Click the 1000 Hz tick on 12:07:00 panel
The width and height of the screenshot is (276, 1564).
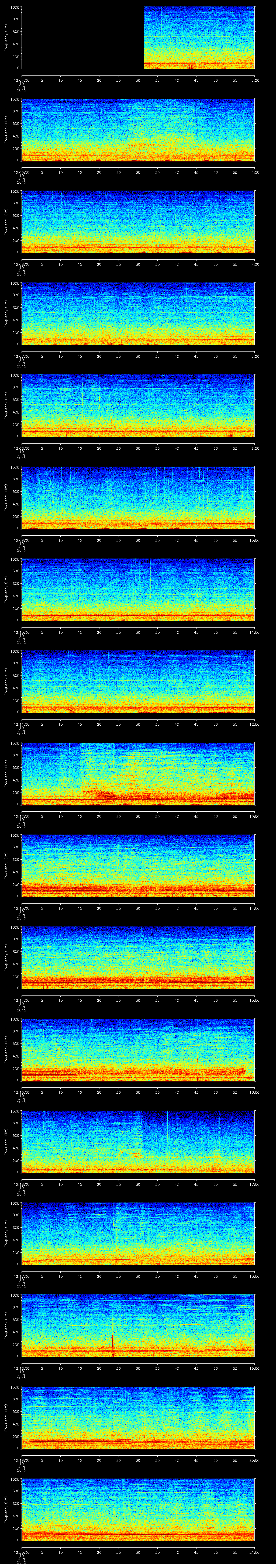point(15,284)
